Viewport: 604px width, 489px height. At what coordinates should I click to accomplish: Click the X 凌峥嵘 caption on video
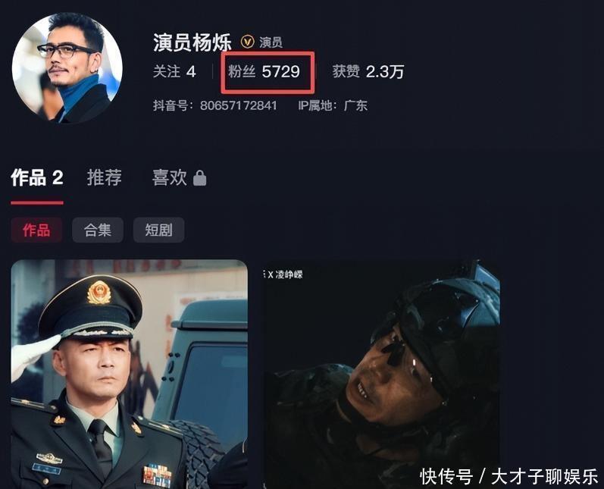pos(284,274)
